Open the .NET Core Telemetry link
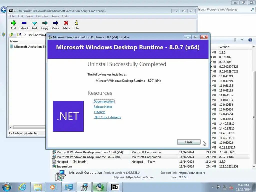Image resolution: width=256 pixels, height=192 pixels. click(x=107, y=117)
